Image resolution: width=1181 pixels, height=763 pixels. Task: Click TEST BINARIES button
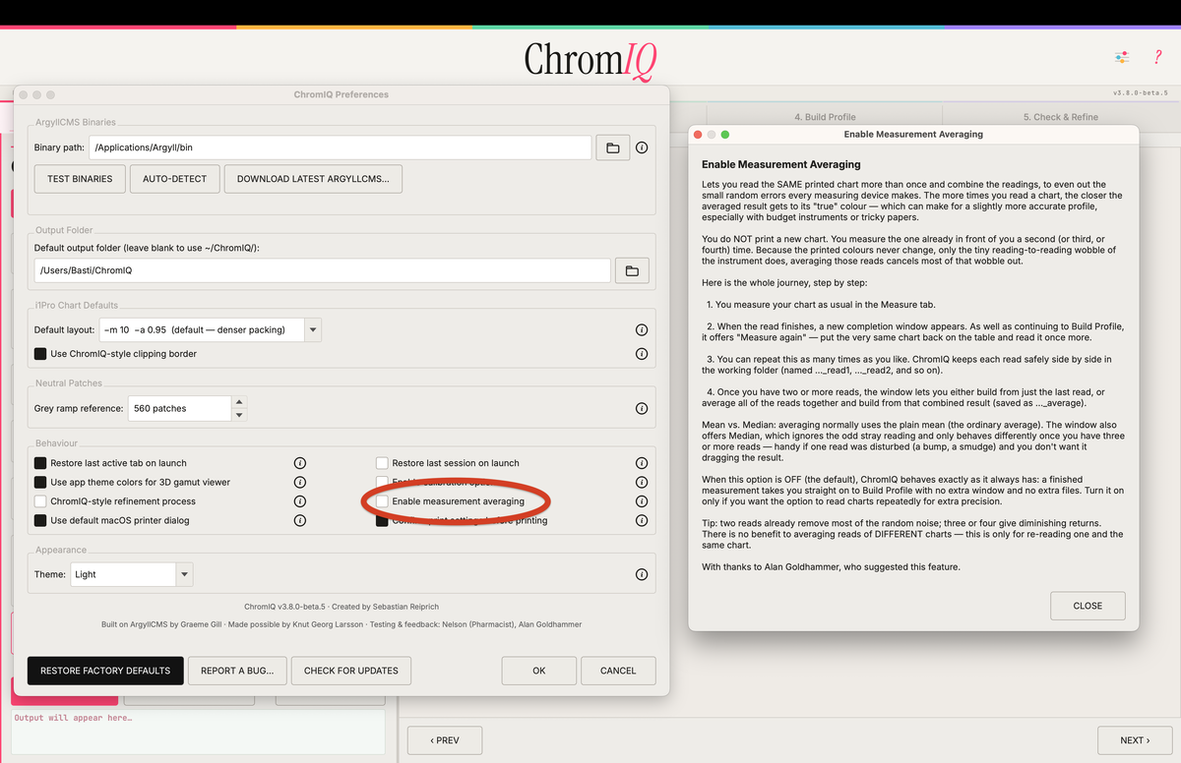click(x=80, y=179)
